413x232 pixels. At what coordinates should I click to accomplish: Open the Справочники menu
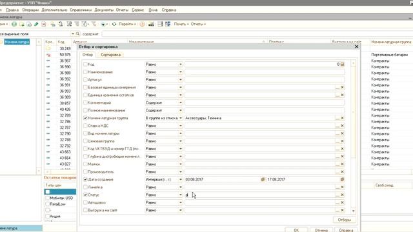pos(81,10)
